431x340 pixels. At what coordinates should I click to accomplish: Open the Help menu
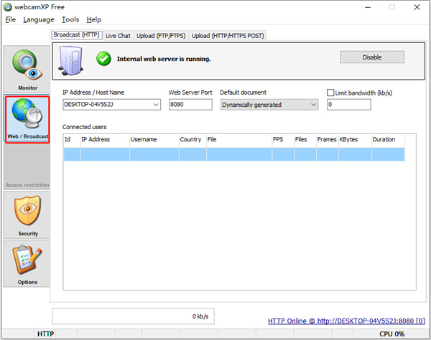[x=93, y=19]
